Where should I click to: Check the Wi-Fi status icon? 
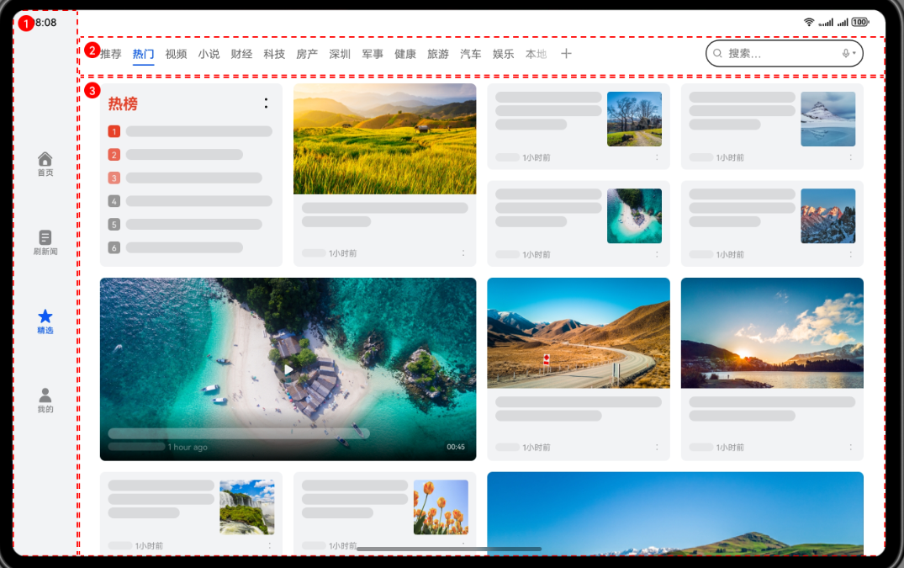tap(809, 22)
